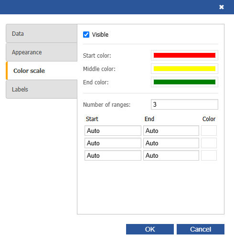Dismiss with the Cancel button
This screenshot has height=244, width=234.
point(201,229)
